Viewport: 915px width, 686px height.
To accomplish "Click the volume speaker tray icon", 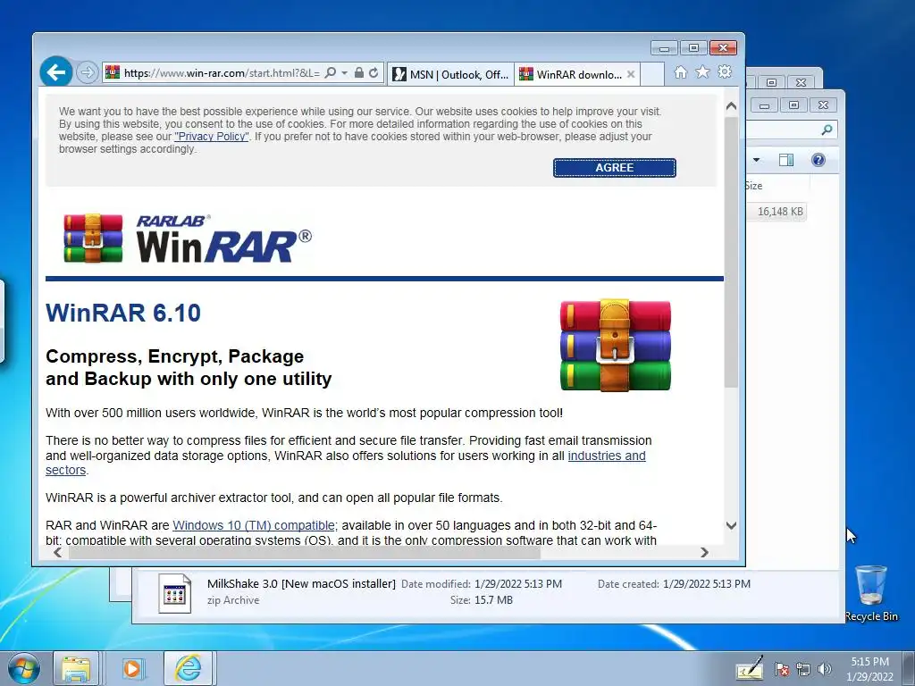I will click(824, 669).
